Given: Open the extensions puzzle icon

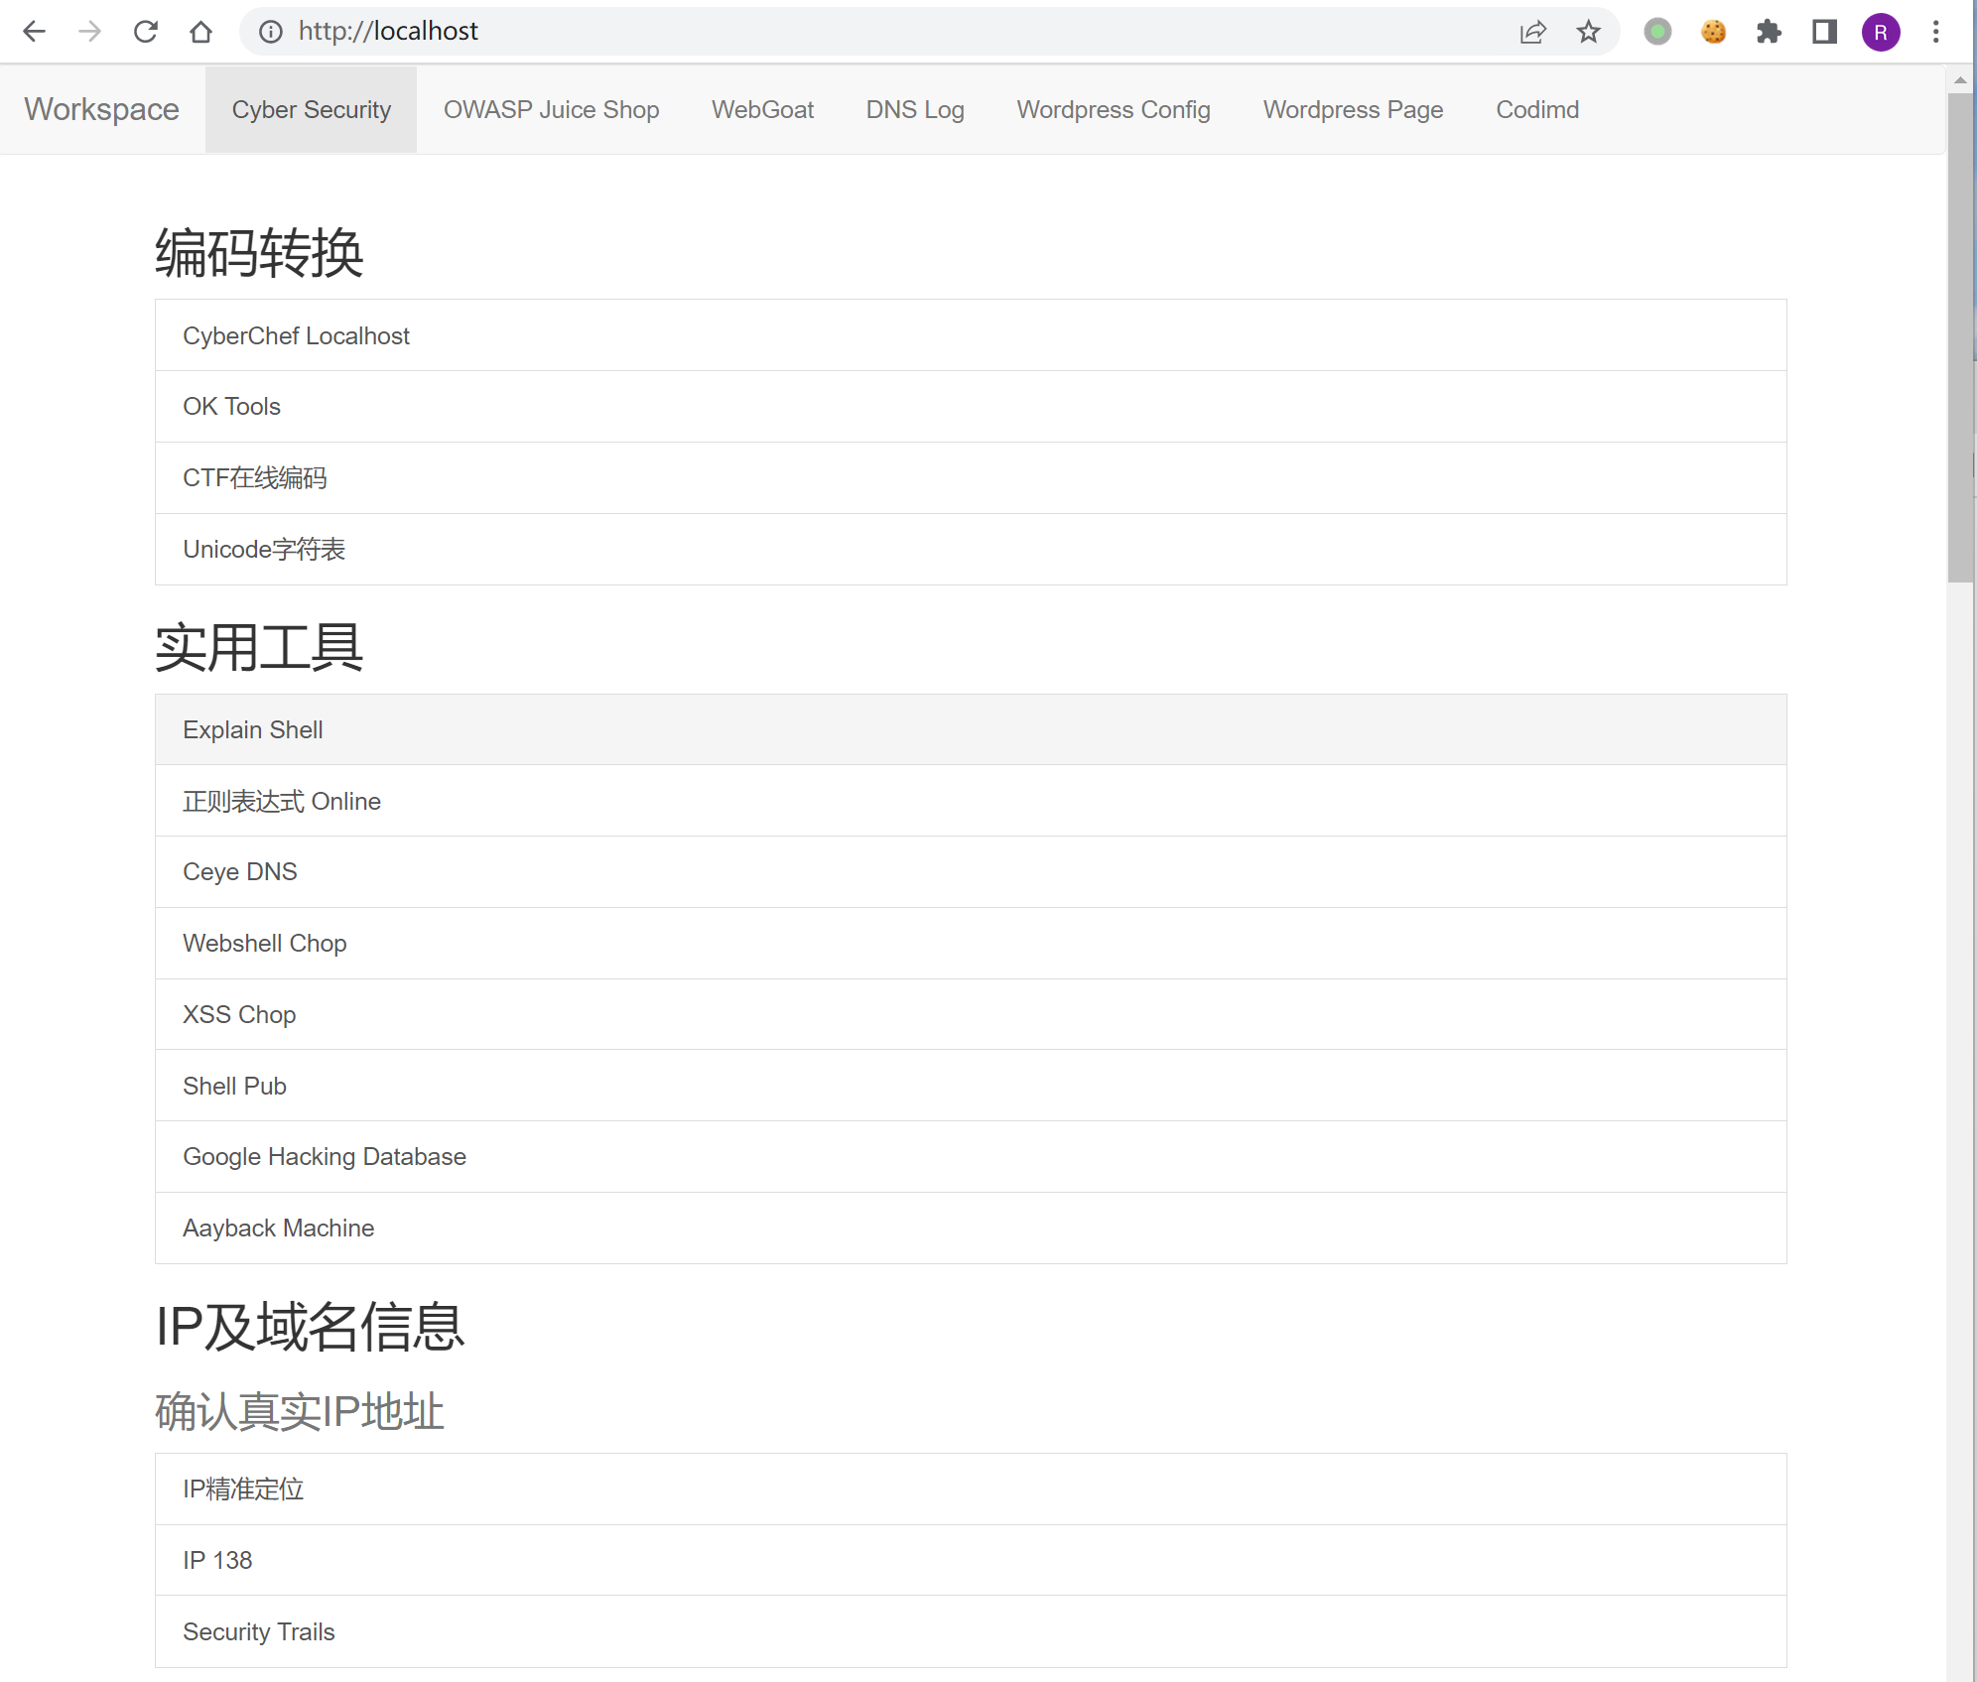Looking at the screenshot, I should (x=1769, y=32).
